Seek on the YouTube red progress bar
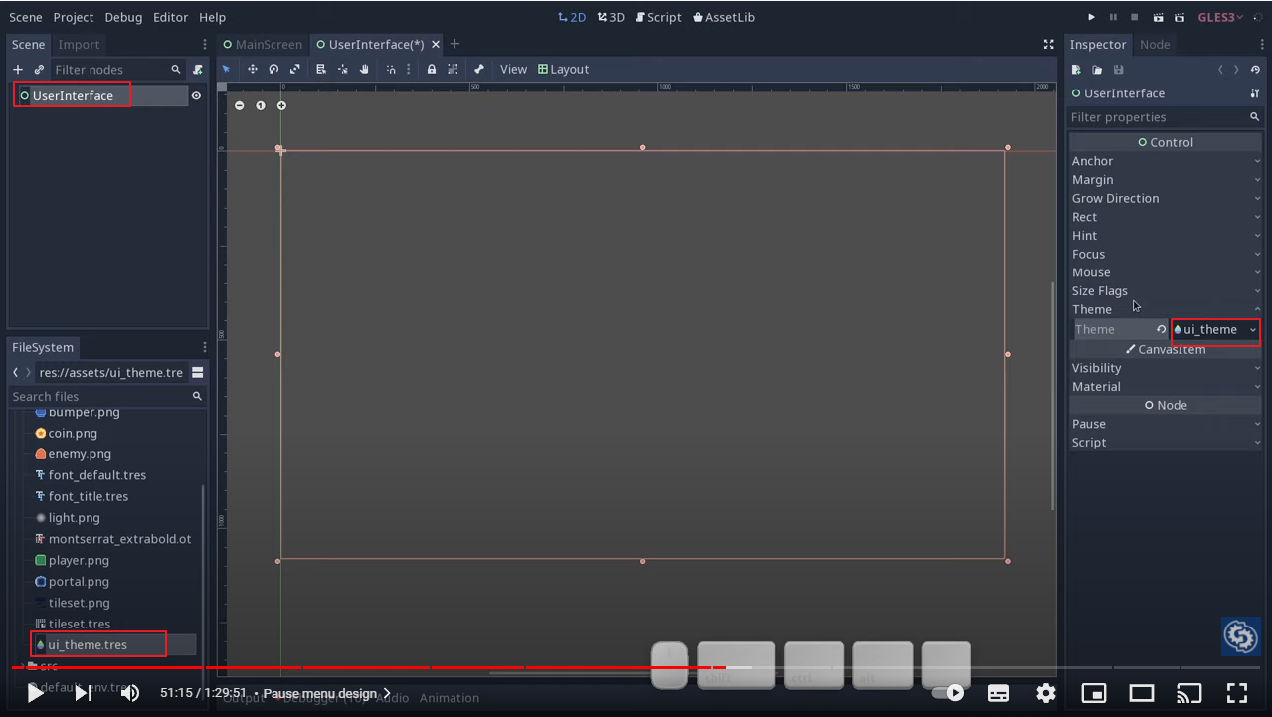Image resolution: width=1272 pixels, height=717 pixels. pos(636,667)
